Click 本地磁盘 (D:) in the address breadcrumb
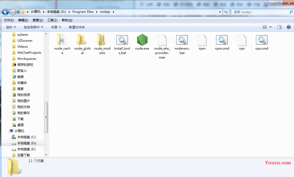 point(56,12)
